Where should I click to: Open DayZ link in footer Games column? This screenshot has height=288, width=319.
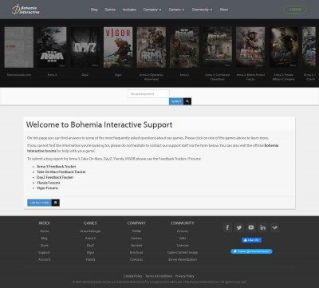tap(90, 246)
